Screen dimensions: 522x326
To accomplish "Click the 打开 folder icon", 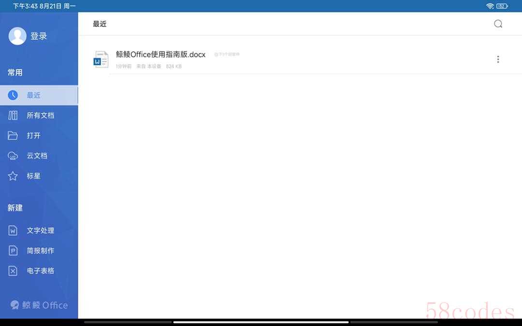I will click(x=13, y=135).
